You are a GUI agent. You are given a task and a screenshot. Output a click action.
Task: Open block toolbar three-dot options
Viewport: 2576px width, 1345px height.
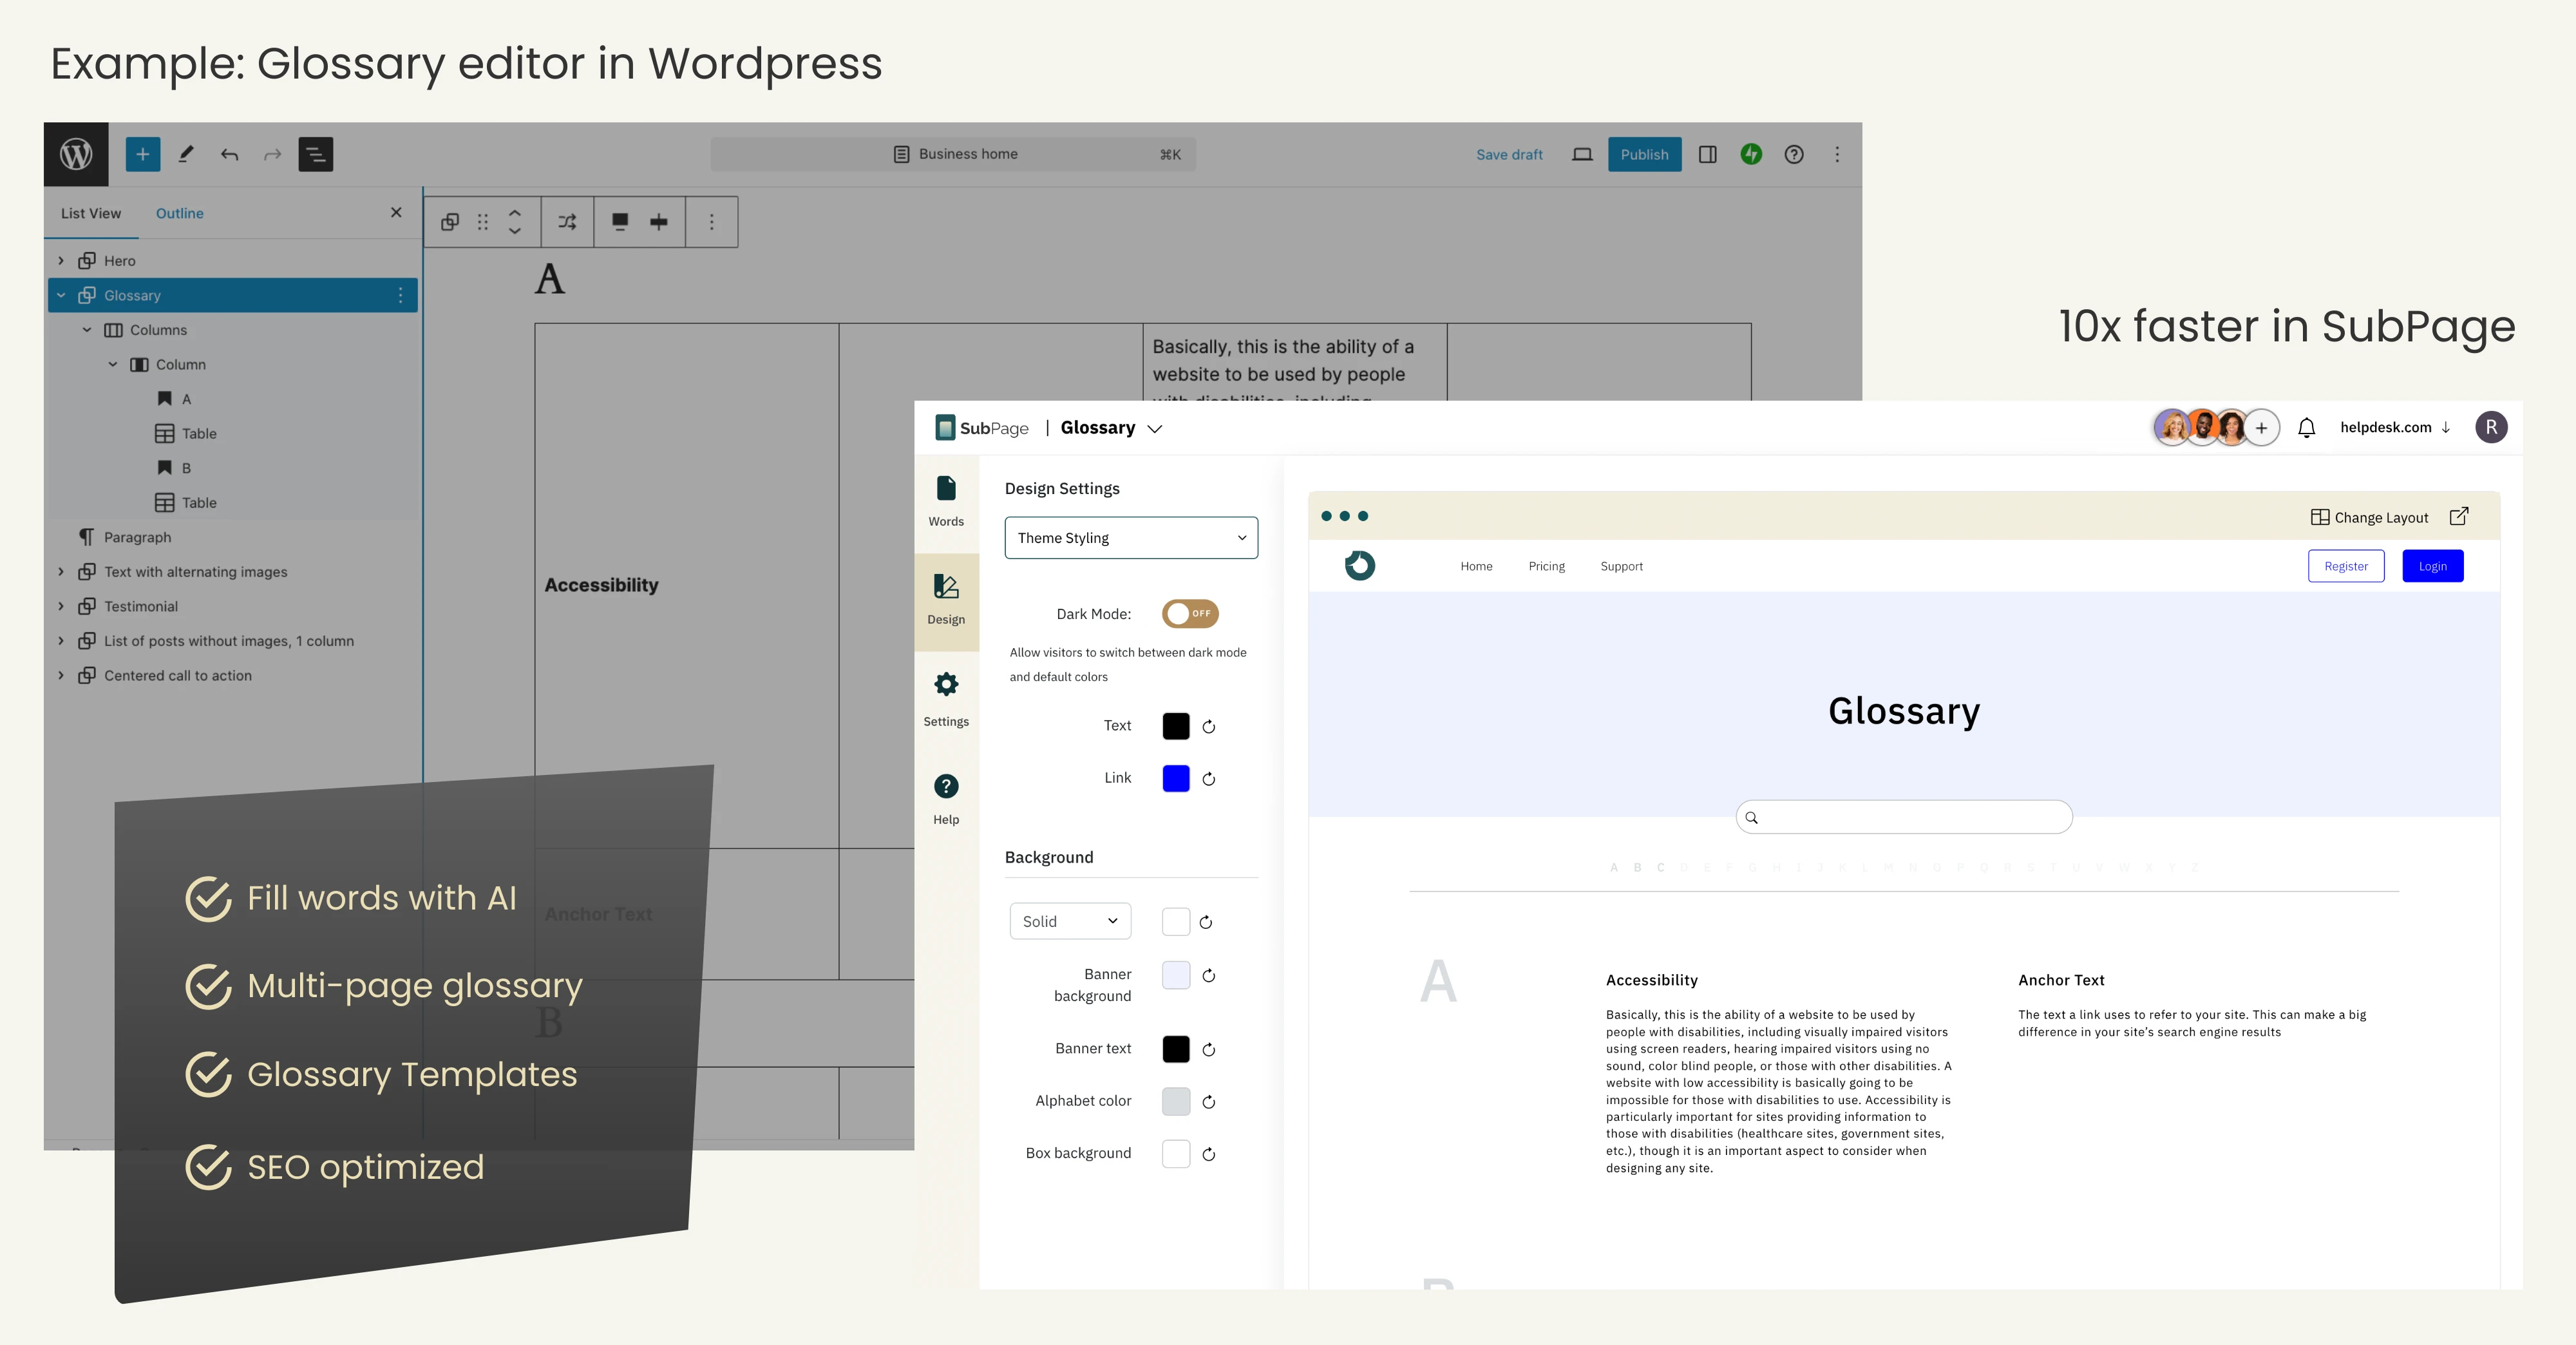tap(712, 222)
